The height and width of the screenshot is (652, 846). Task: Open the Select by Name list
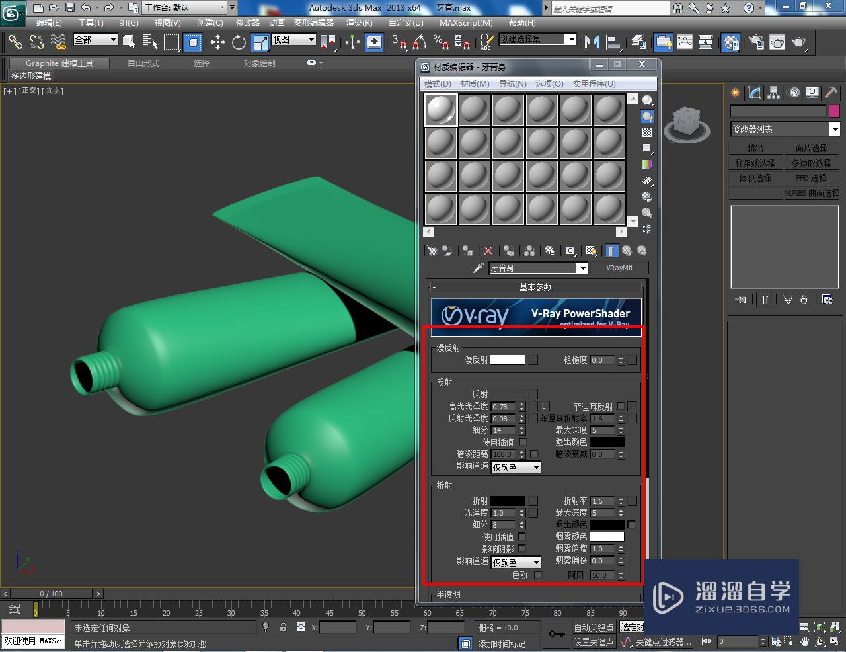pos(150,42)
